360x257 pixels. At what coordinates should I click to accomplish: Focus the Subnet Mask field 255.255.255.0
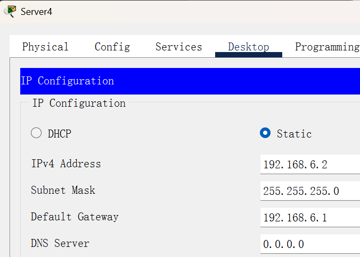pyautogui.click(x=310, y=191)
